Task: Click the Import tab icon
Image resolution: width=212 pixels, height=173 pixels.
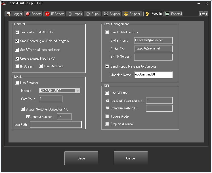Action: (x=70, y=14)
